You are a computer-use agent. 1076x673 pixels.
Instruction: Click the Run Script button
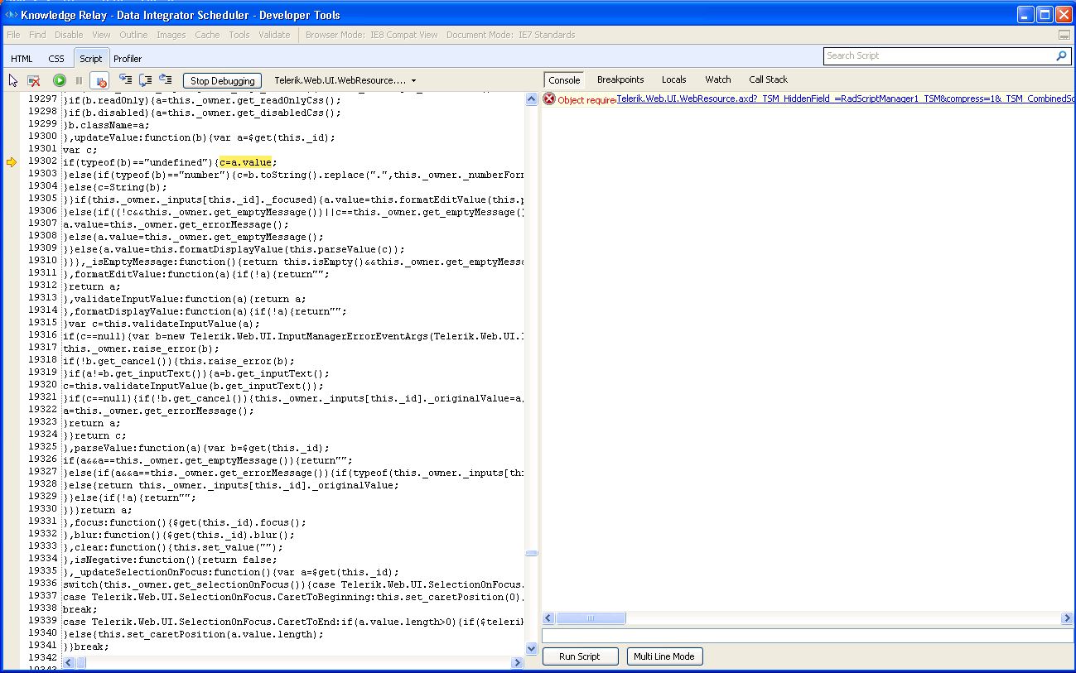point(580,656)
